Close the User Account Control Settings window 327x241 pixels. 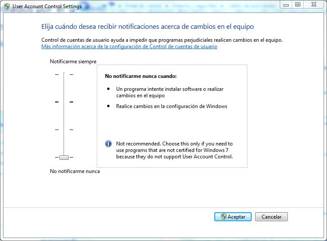tap(314, 5)
